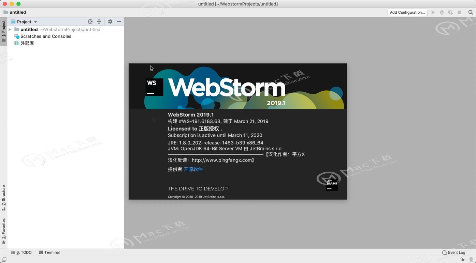476x263 pixels.
Task: Click the 开源软件 link
Action: click(193, 169)
